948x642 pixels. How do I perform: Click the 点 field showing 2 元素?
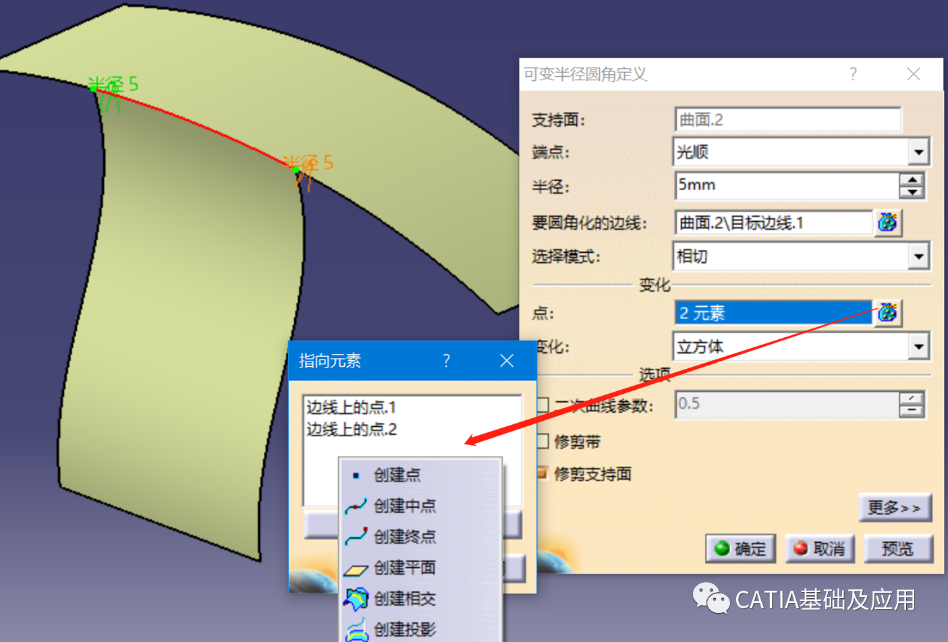774,313
